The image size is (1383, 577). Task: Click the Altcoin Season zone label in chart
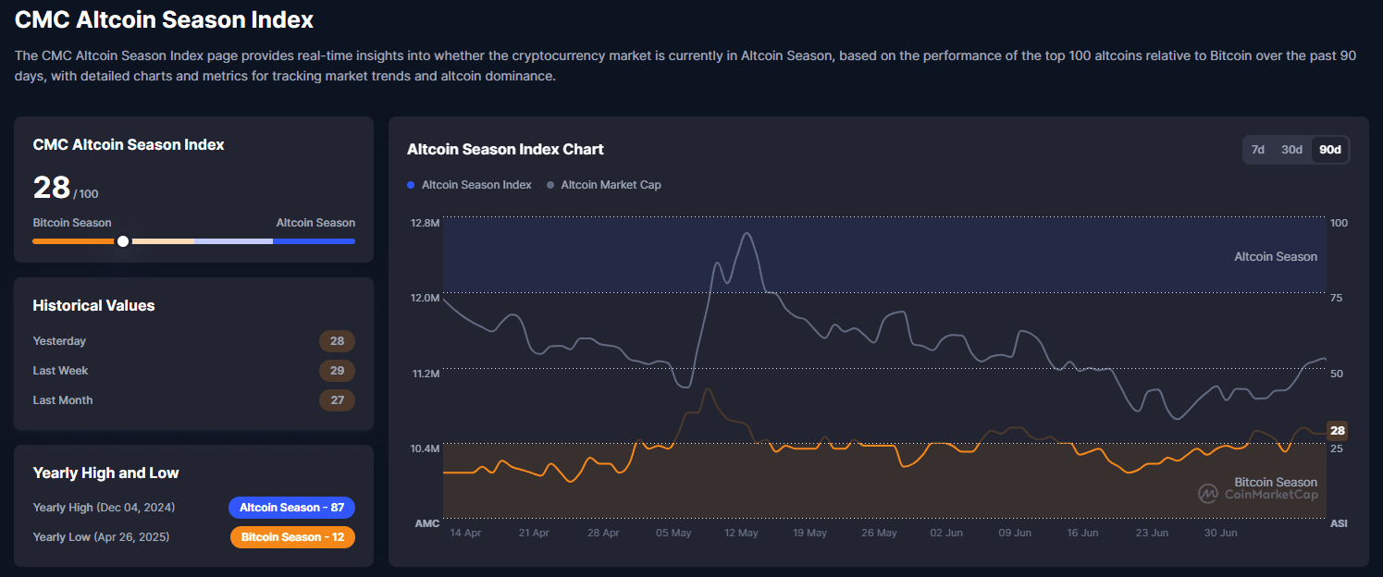1275,256
